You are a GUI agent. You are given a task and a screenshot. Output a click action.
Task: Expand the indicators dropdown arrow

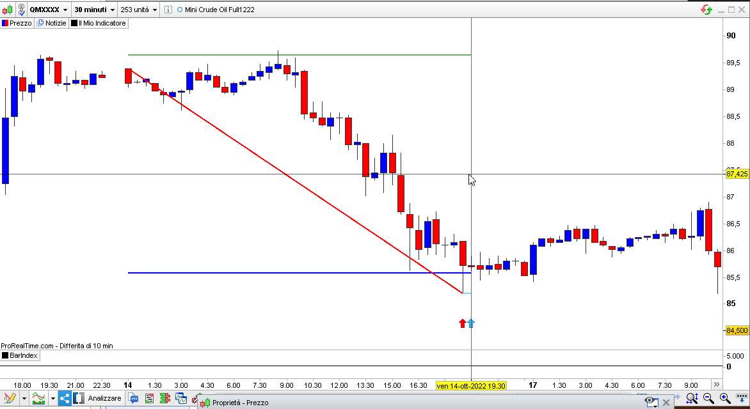pyautogui.click(x=52, y=398)
